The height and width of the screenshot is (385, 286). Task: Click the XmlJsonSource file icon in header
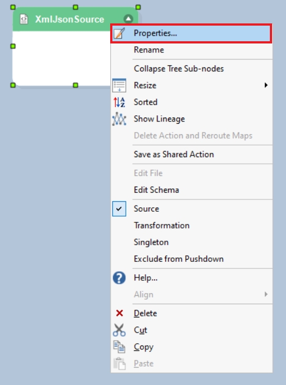24,19
